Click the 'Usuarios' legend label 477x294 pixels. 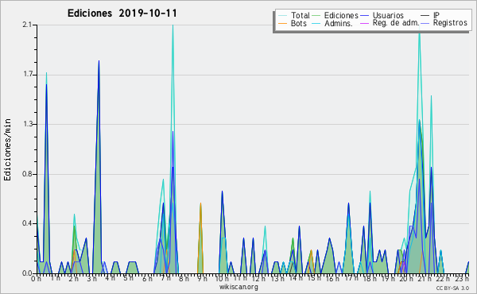[x=388, y=15]
